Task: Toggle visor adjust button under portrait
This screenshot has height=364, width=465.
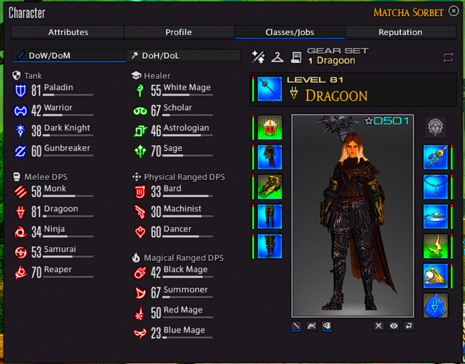Action: (326, 326)
